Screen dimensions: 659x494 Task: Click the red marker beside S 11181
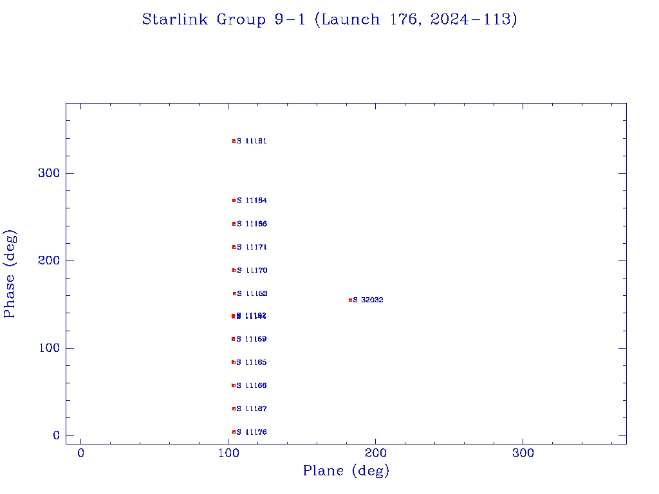click(x=234, y=141)
